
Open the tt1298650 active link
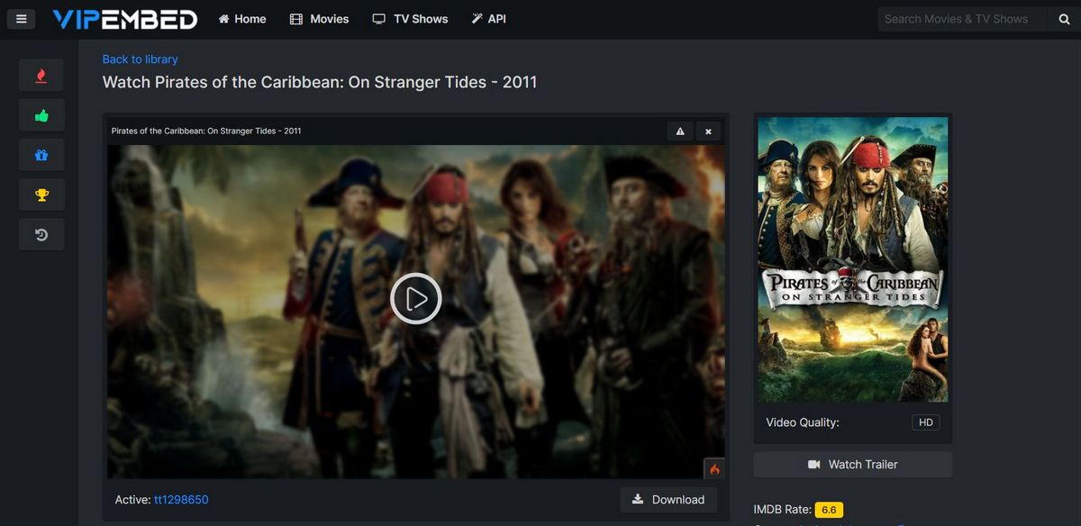[x=181, y=500]
